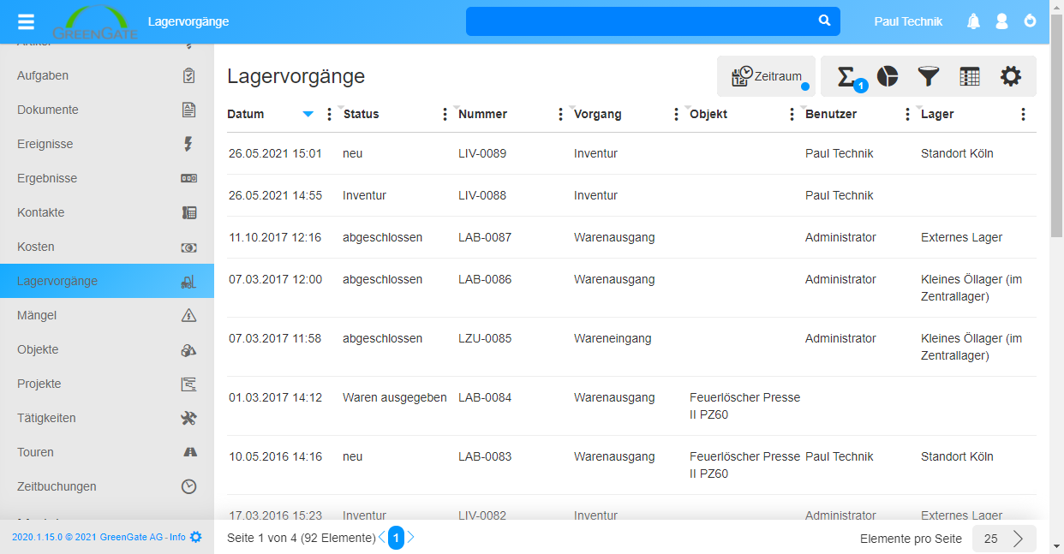Open the Zeitraum period filter
Viewport: 1064px width, 554px height.
click(767, 76)
